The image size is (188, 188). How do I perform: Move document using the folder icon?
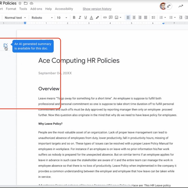pos(26,3)
